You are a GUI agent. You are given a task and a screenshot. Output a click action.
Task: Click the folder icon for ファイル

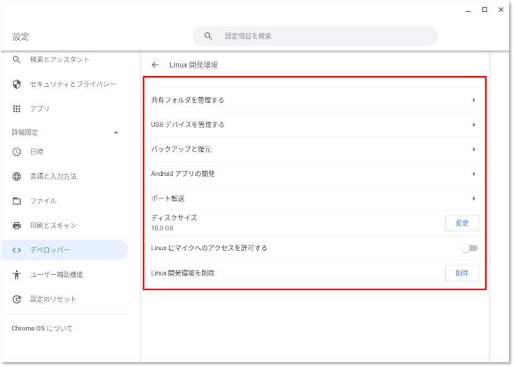tap(17, 201)
